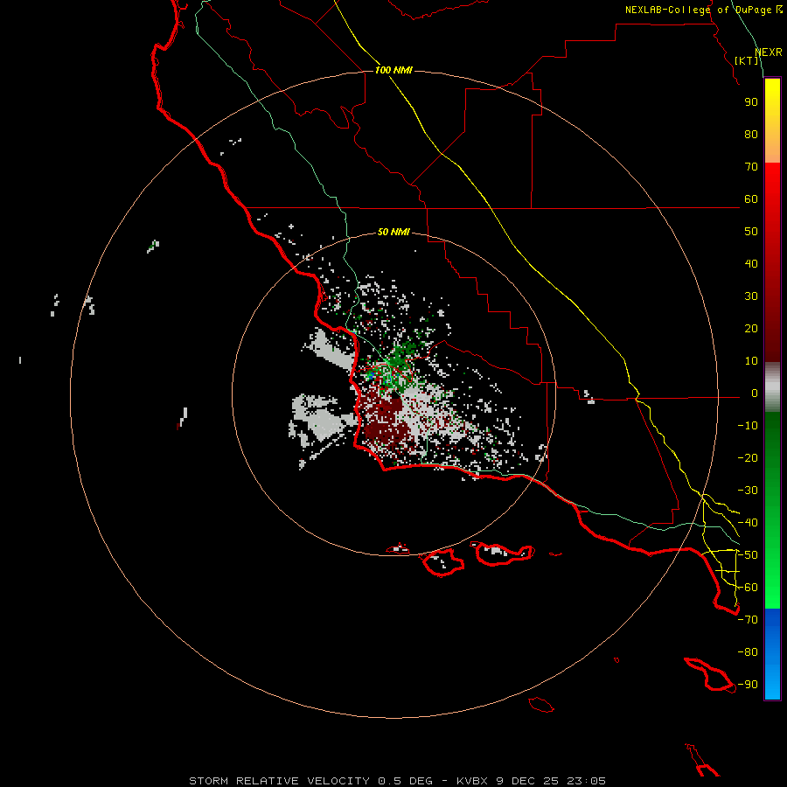The height and width of the screenshot is (787, 787).
Task: Click the -90 value on the velocity scale
Action: click(x=748, y=685)
